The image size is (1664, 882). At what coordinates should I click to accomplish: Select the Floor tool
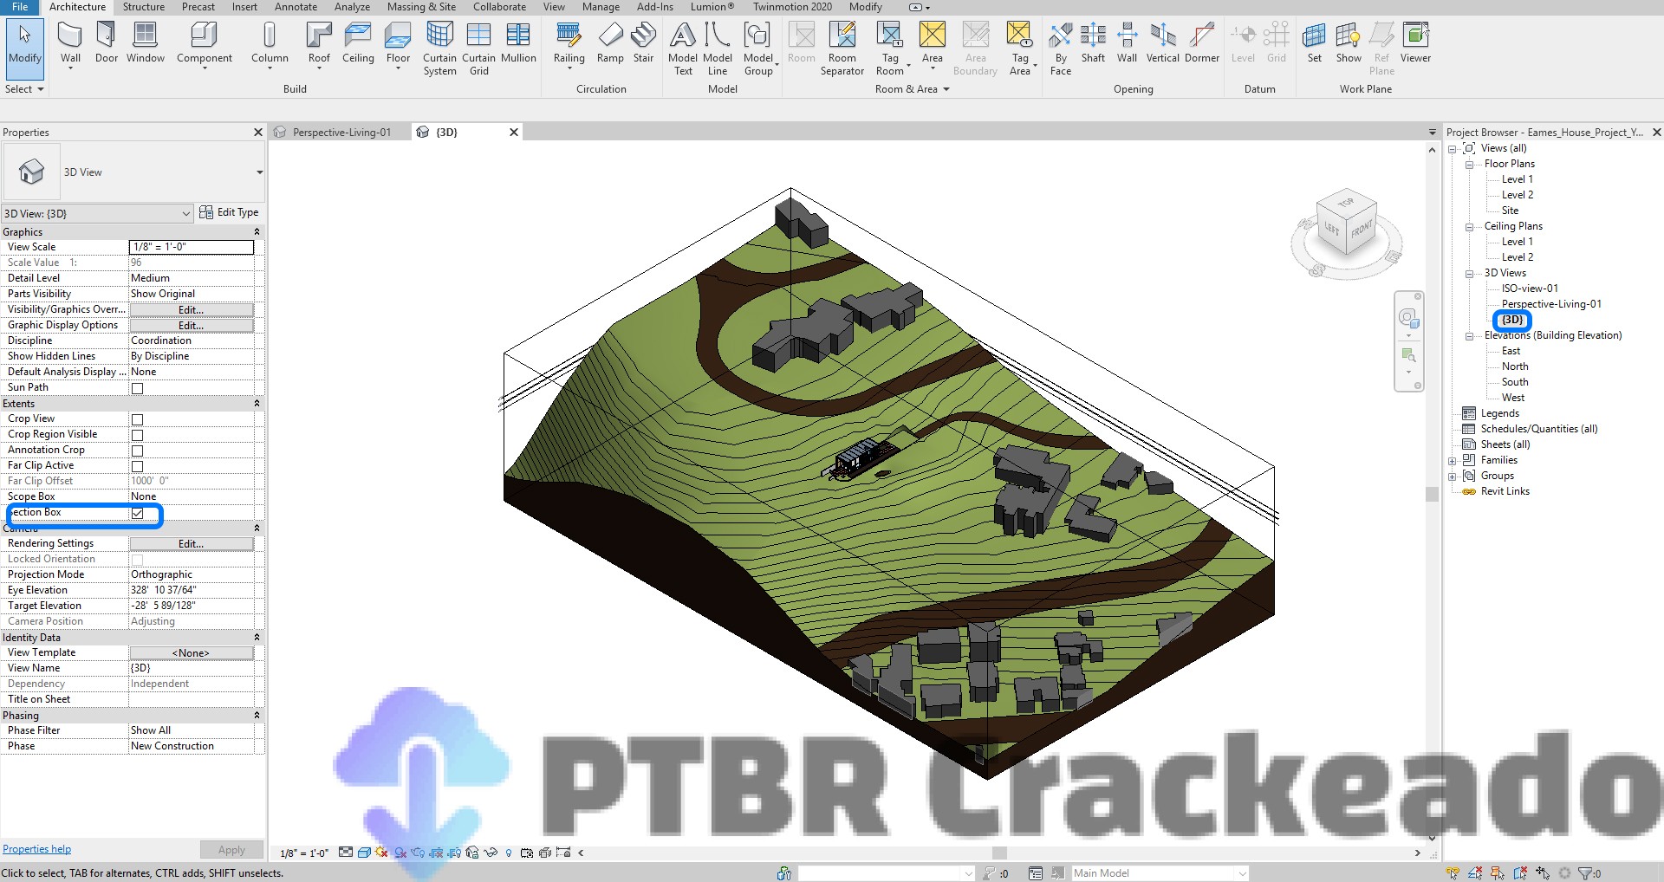(398, 43)
